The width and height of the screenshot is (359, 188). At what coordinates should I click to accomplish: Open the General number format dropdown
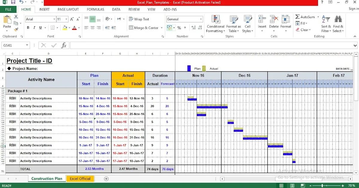tap(201, 19)
